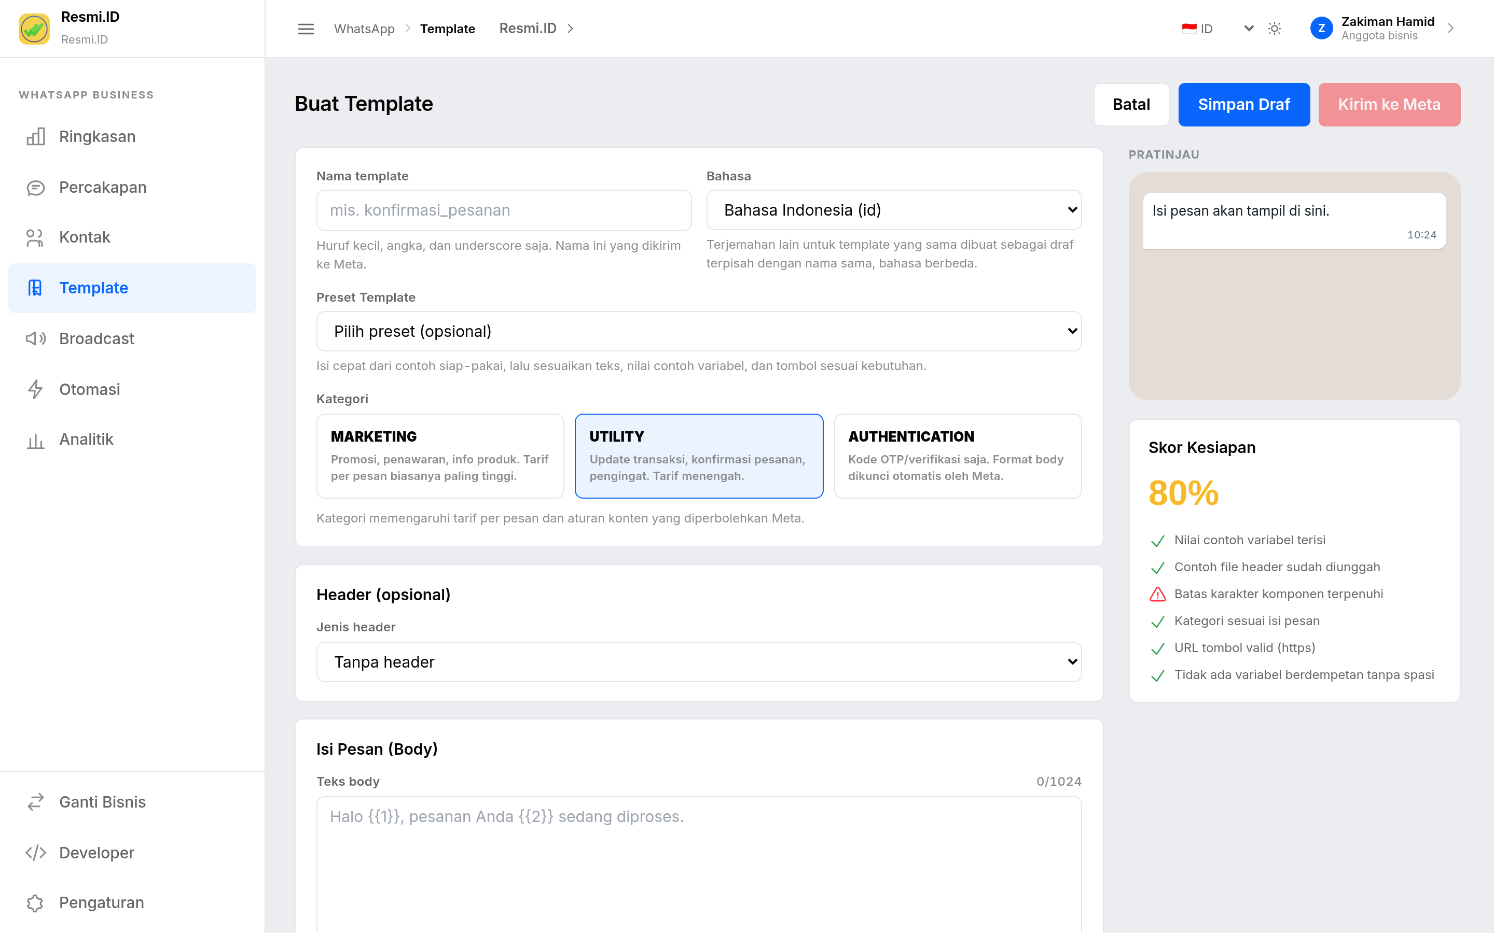Click the Indonesian flag language icon
This screenshot has height=933, width=1494.
tap(1189, 29)
